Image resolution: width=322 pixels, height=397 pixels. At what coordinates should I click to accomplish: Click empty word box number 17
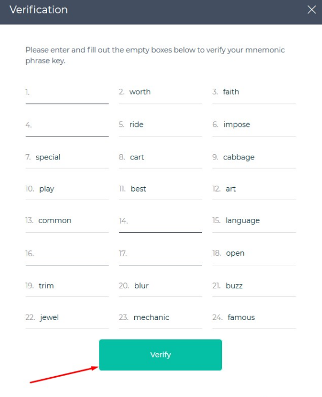pyautogui.click(x=160, y=254)
